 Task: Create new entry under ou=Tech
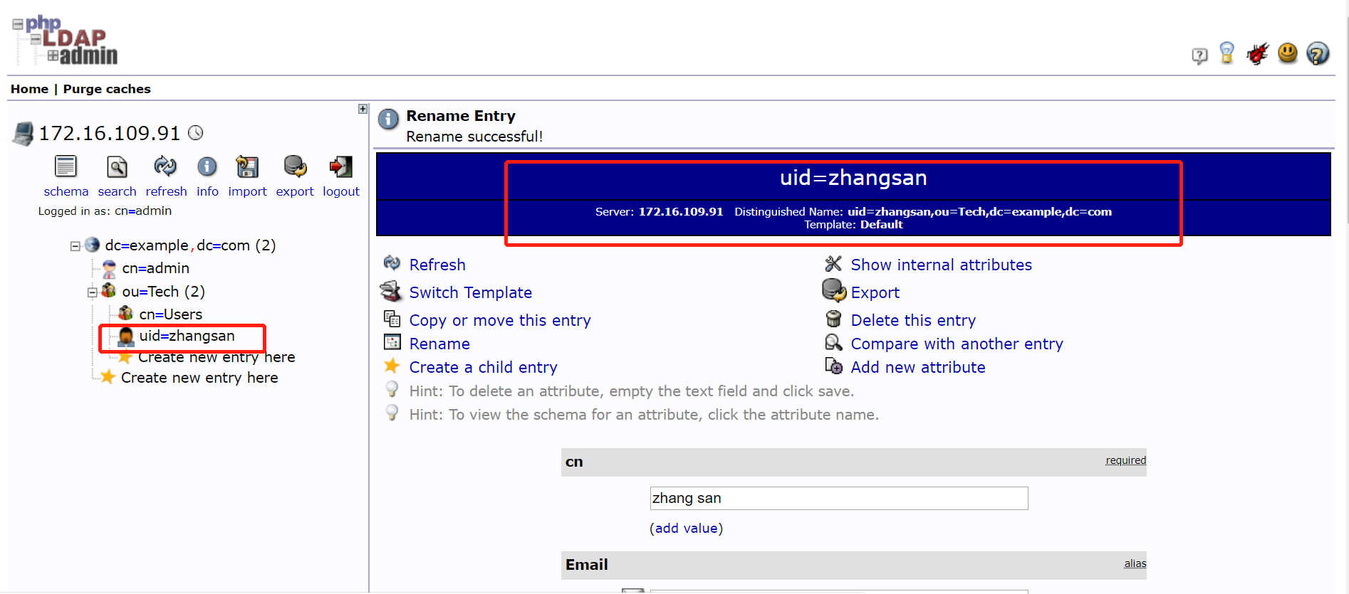click(x=217, y=357)
